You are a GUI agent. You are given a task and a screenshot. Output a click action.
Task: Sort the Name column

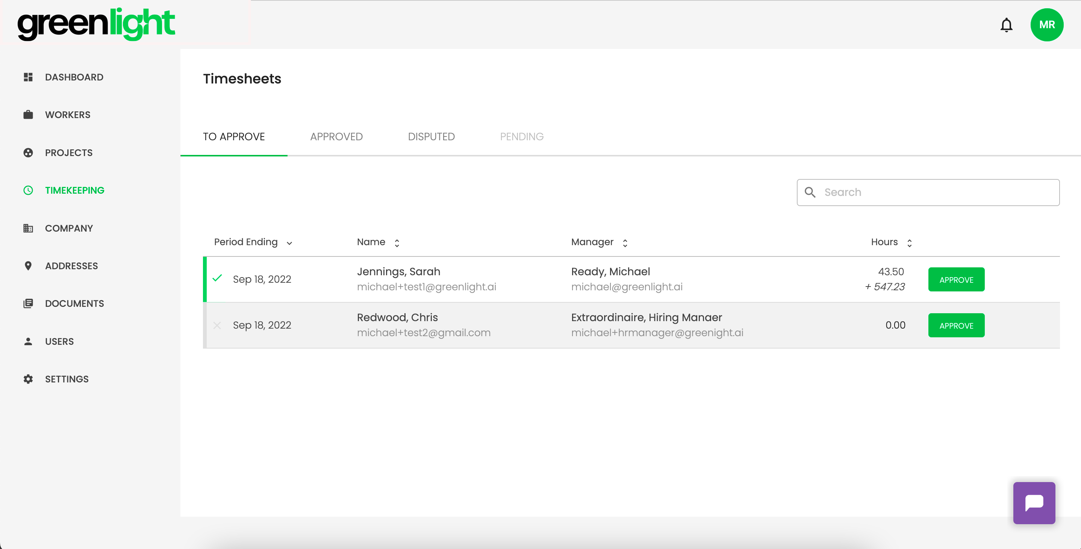point(397,243)
